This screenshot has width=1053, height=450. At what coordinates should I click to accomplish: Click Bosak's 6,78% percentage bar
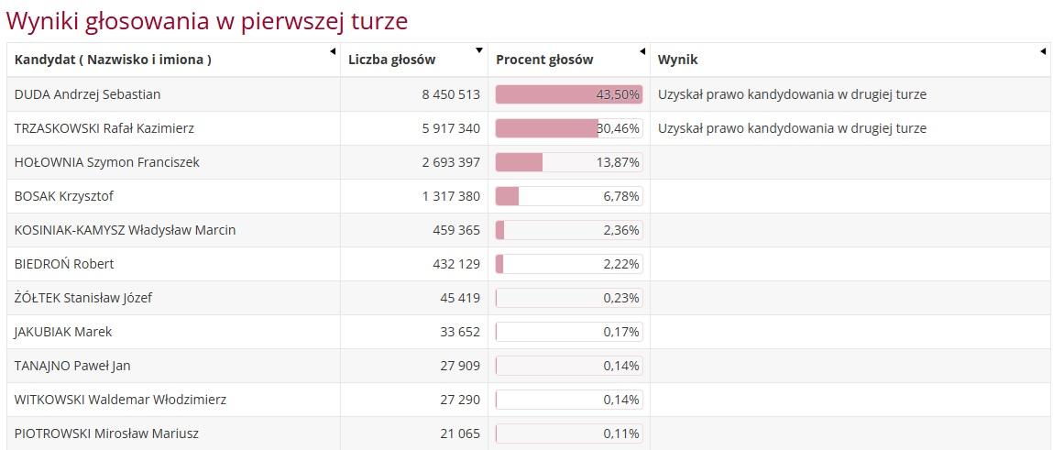click(568, 196)
